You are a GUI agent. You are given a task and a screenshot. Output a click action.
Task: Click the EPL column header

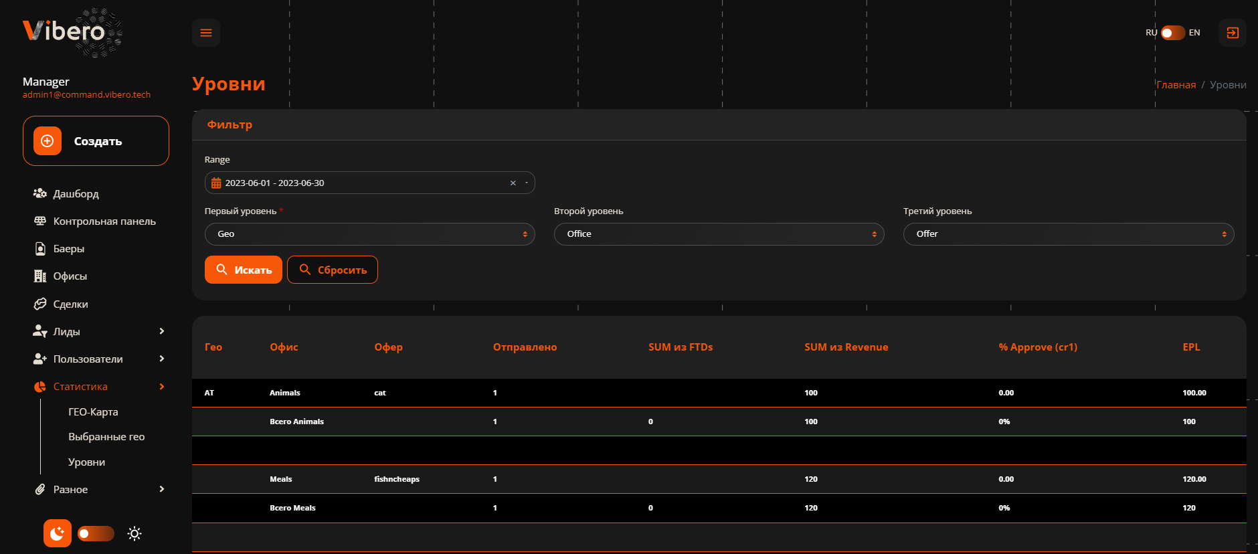pyautogui.click(x=1191, y=347)
